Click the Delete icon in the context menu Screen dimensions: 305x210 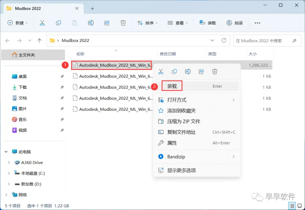(215, 71)
